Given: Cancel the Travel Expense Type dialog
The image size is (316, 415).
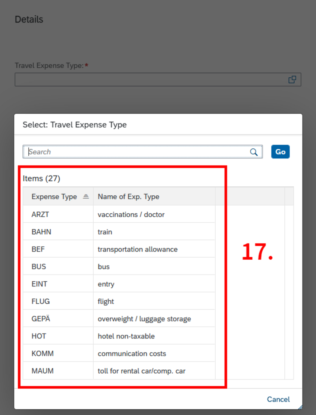Looking at the screenshot, I should [x=278, y=399].
